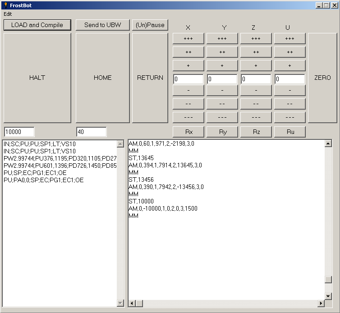Focus the U position input field
This screenshot has height=313, width=340.
(289, 79)
